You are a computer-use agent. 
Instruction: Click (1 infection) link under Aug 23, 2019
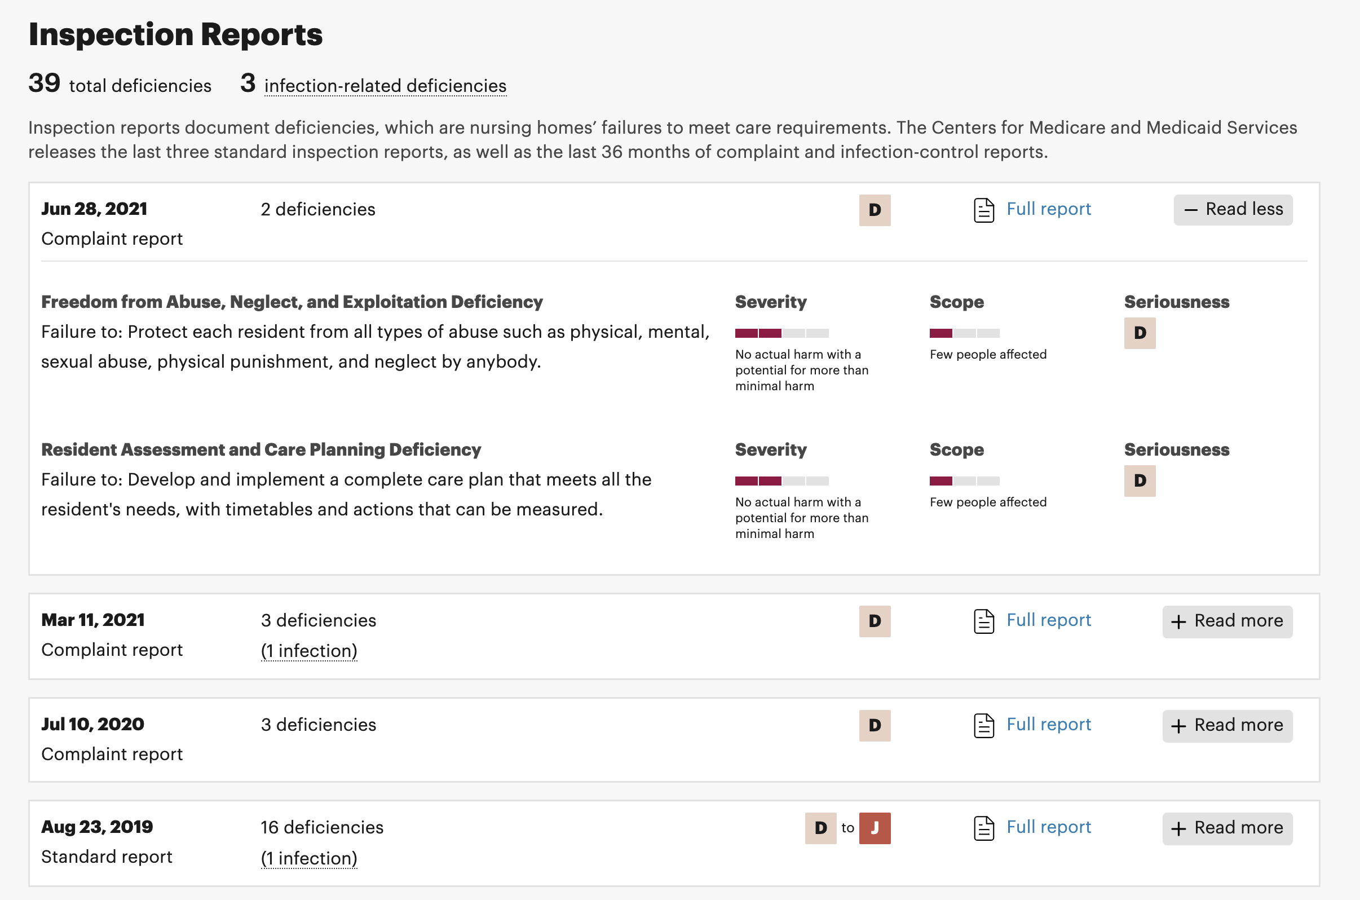click(x=309, y=858)
